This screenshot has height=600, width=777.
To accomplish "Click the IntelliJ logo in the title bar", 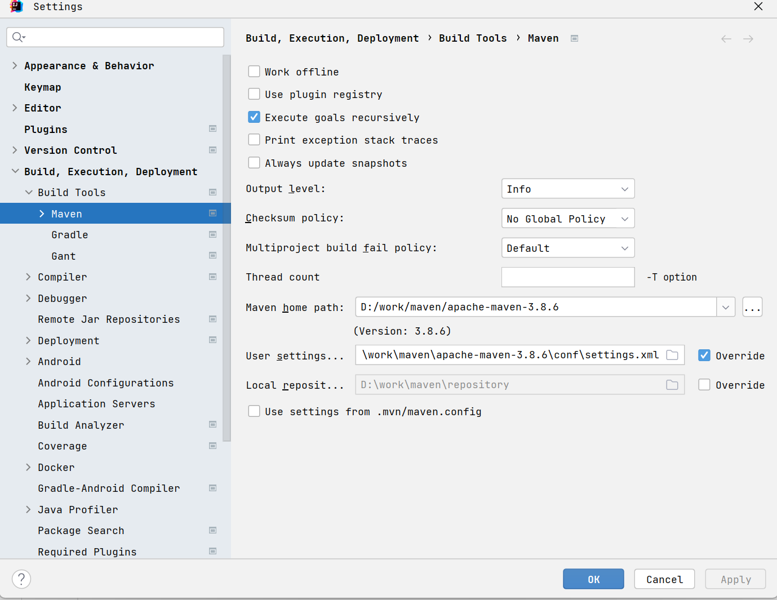I will (x=16, y=7).
